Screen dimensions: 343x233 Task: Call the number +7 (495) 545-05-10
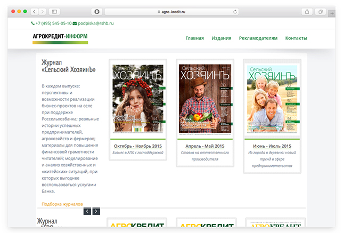point(54,23)
